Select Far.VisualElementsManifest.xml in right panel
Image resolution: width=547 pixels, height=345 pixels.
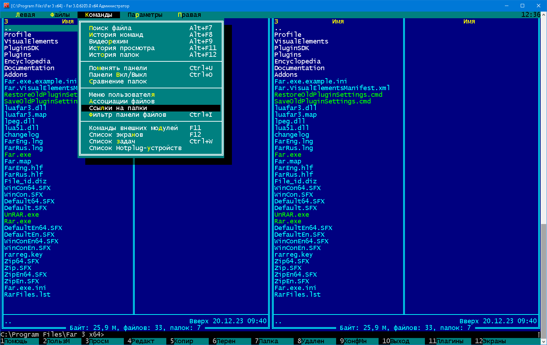pyautogui.click(x=332, y=88)
